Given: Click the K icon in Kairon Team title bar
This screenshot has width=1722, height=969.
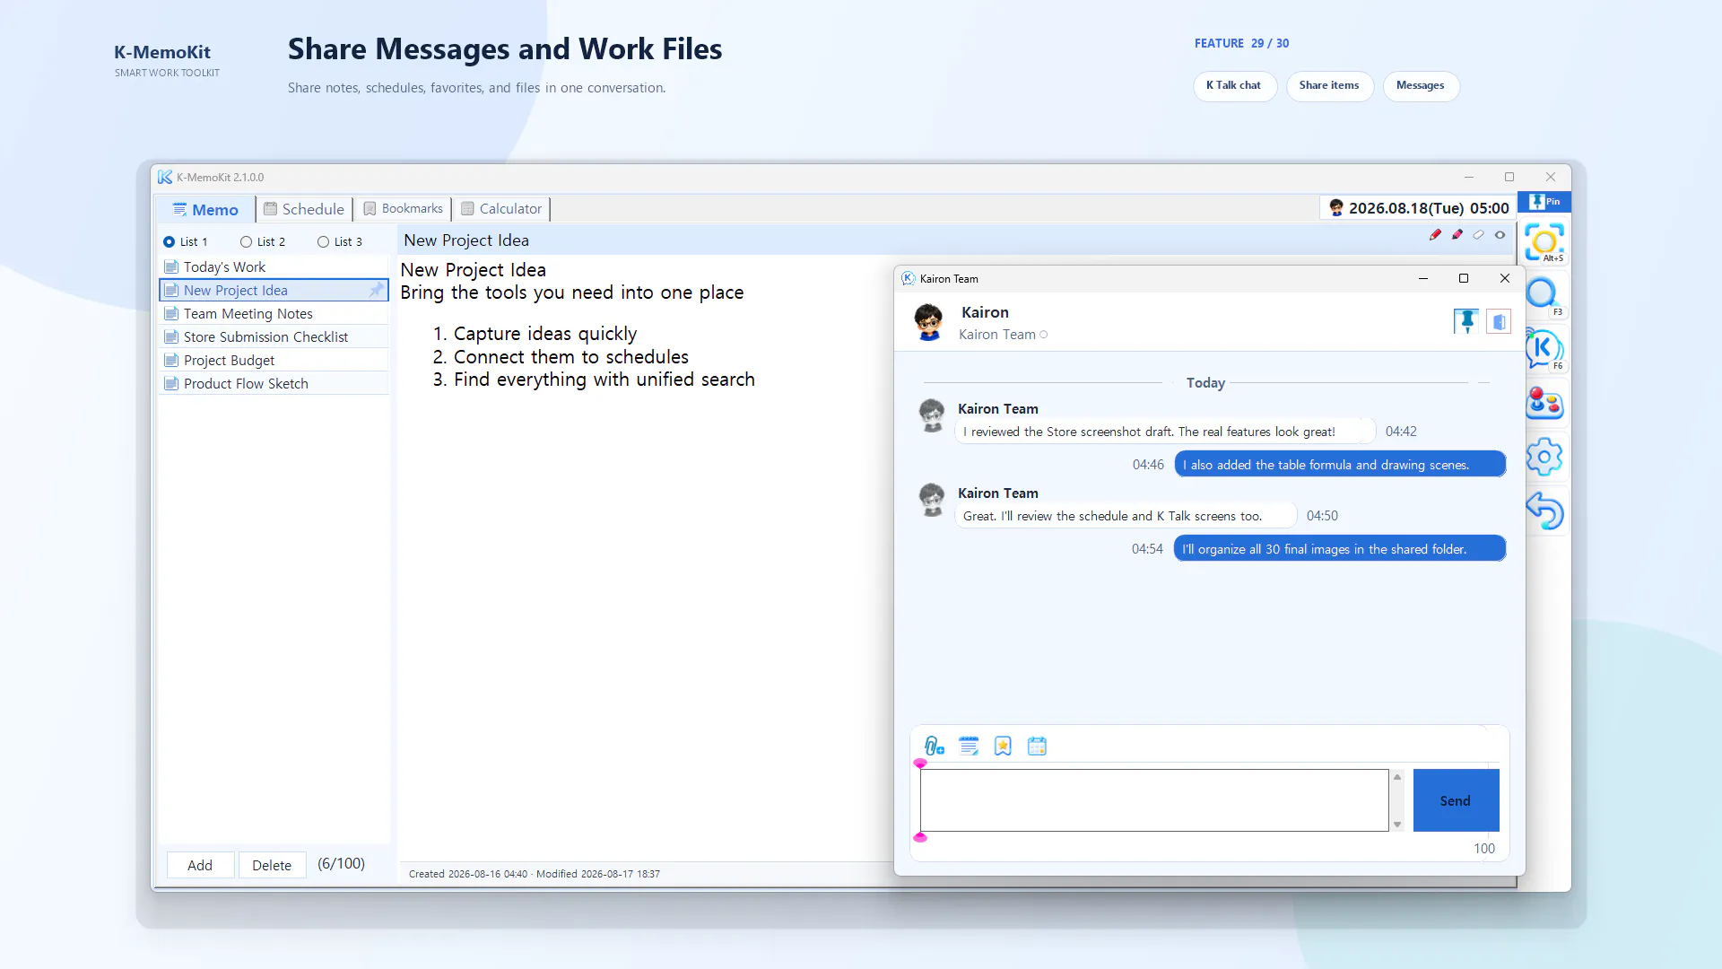Looking at the screenshot, I should [x=908, y=279].
